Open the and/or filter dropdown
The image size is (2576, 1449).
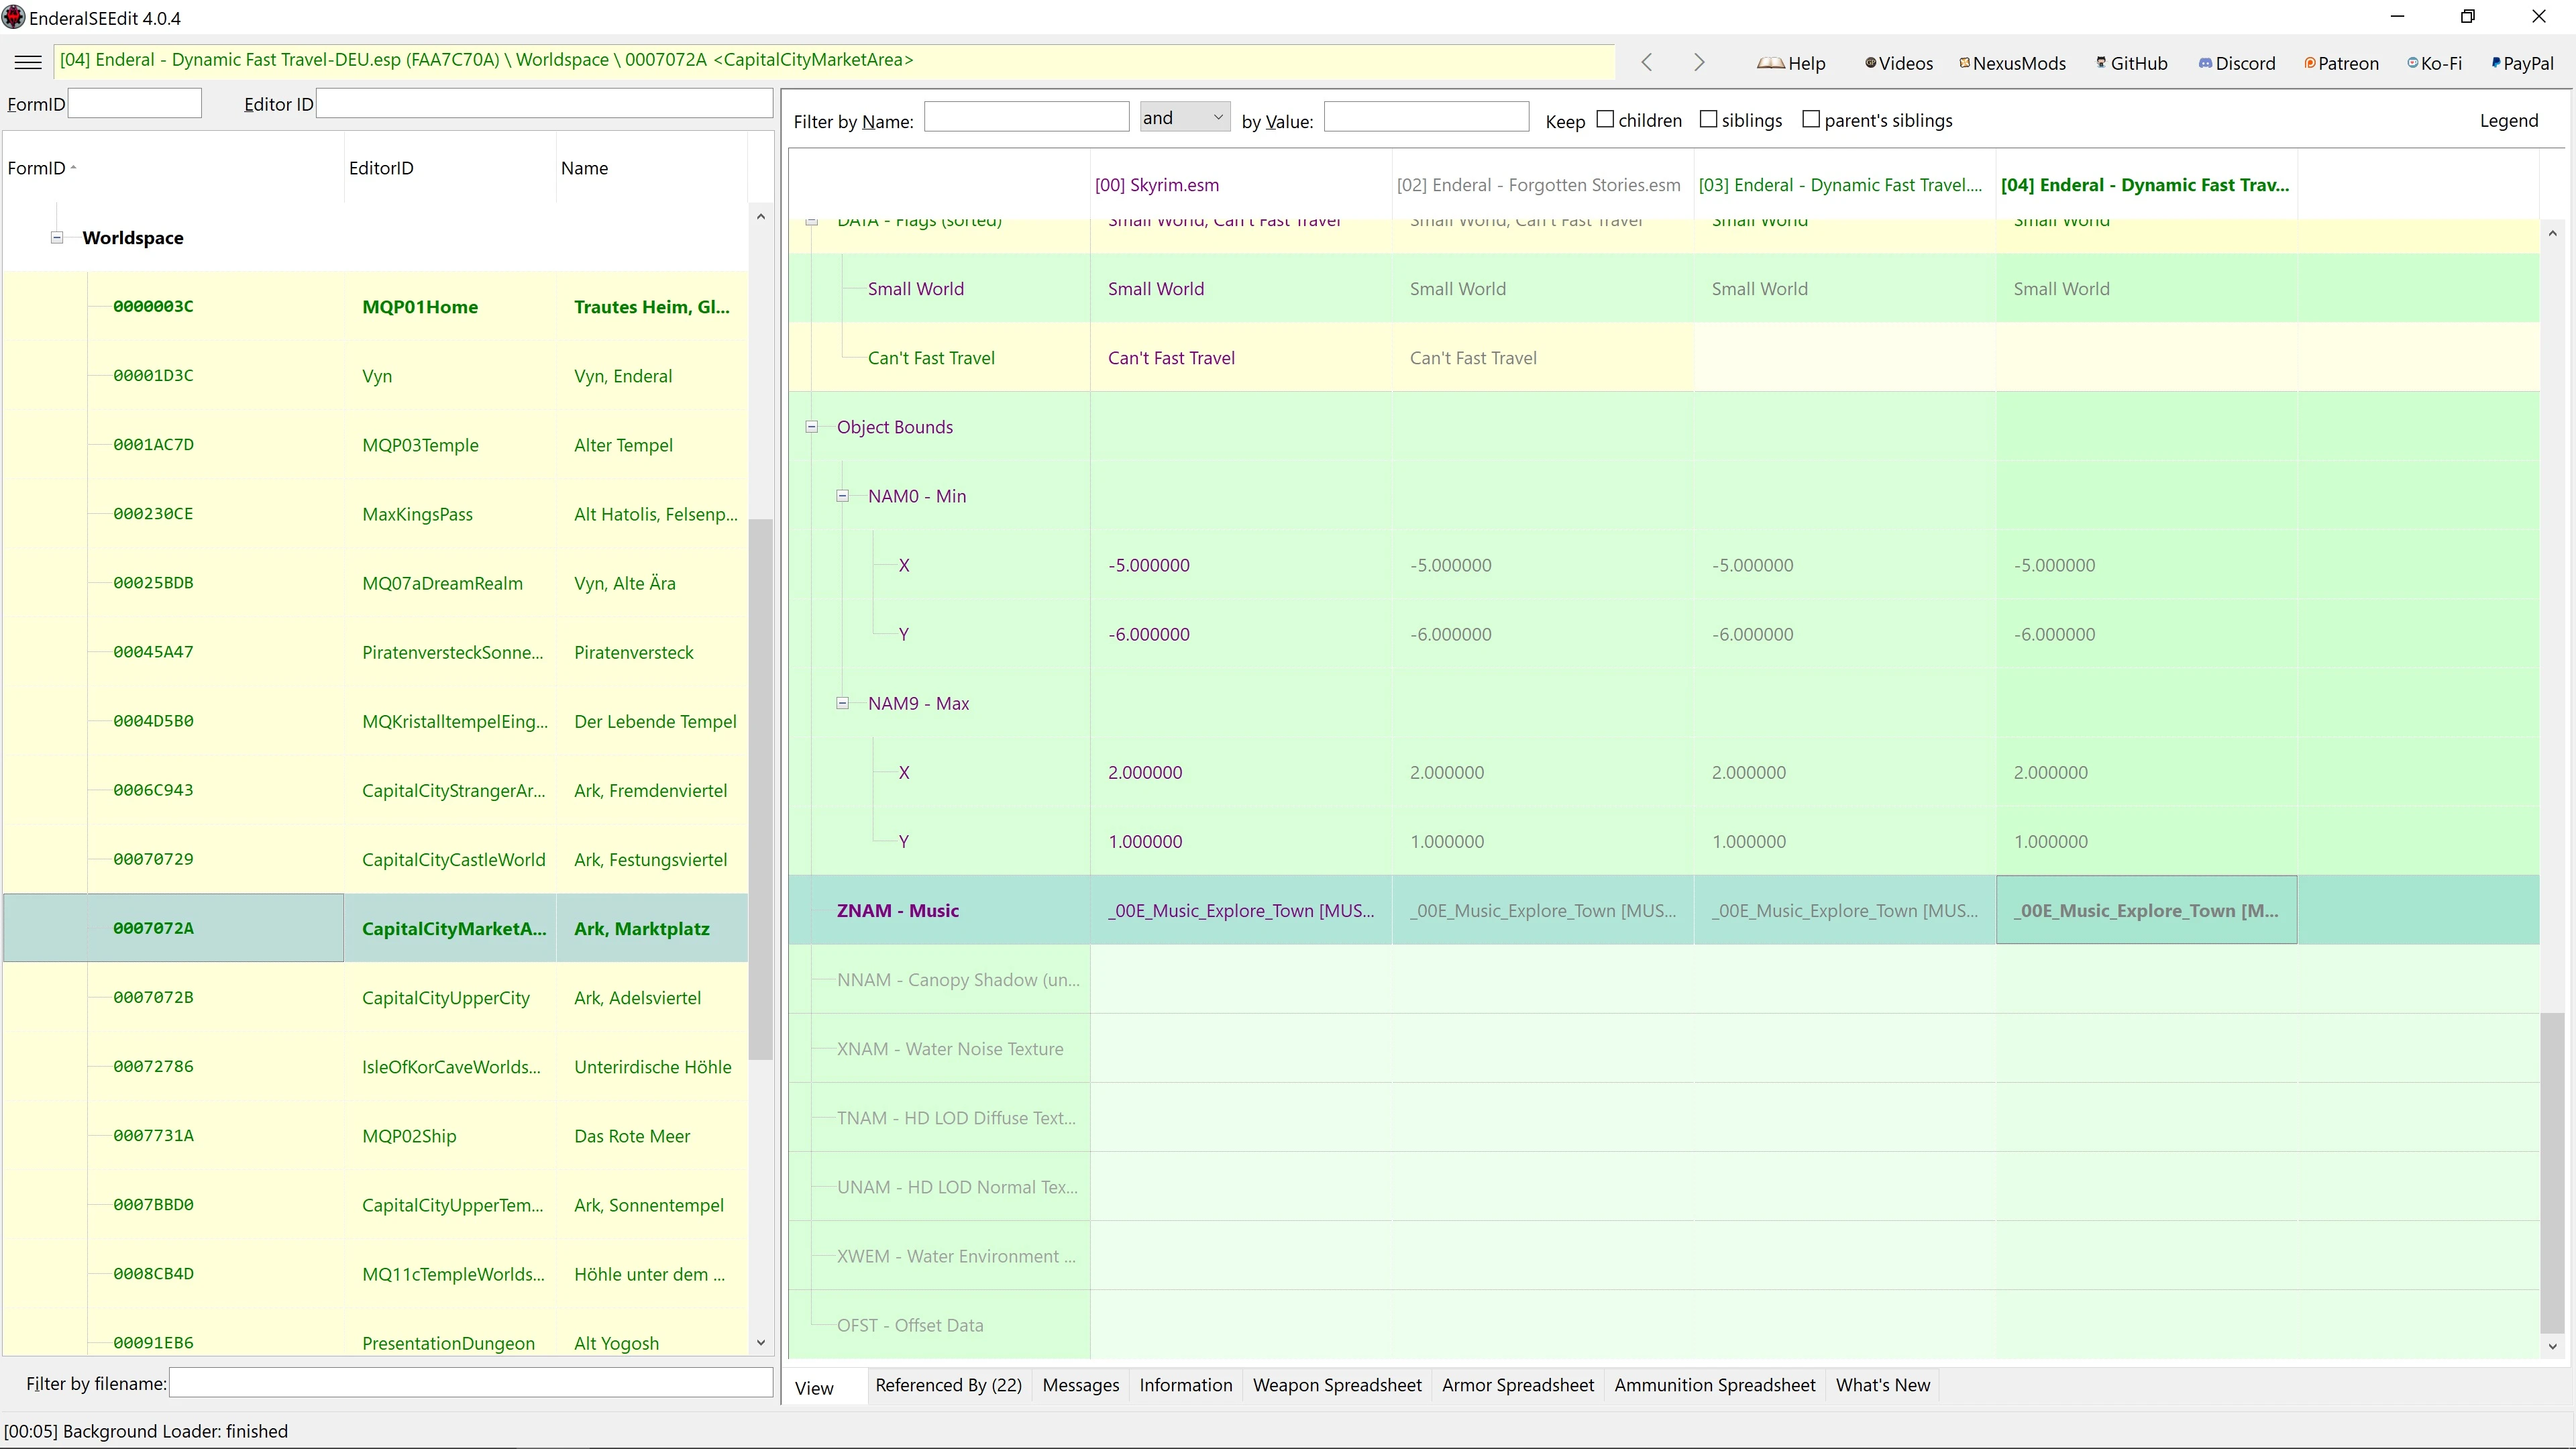(1184, 118)
